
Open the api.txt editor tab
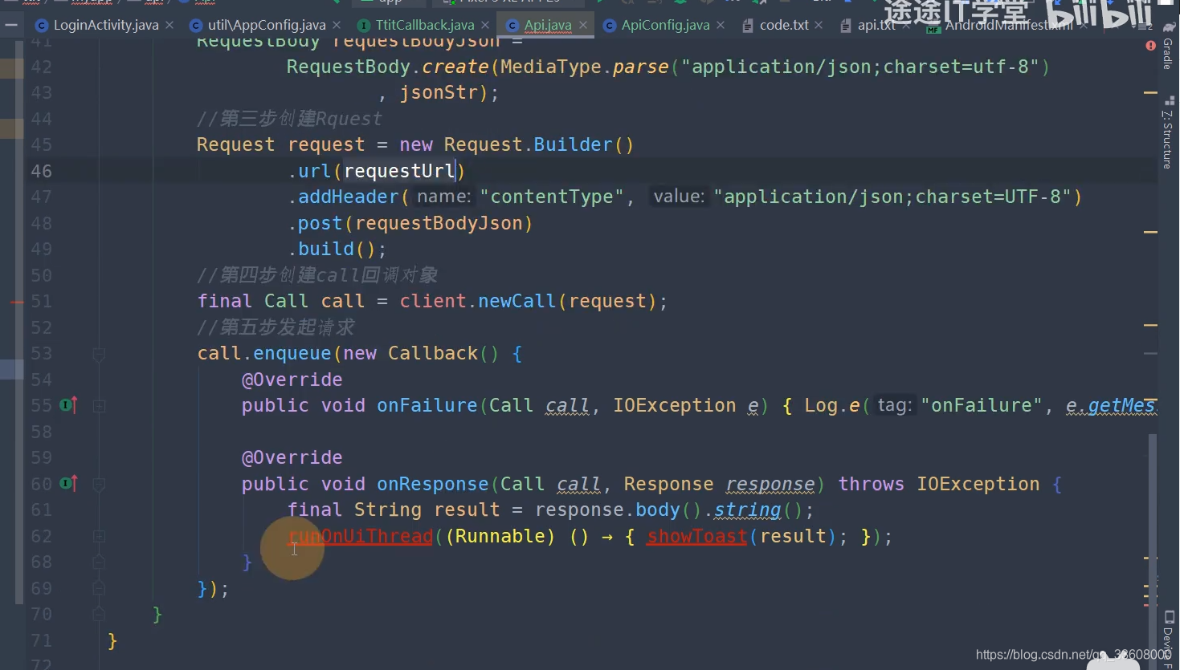(x=876, y=25)
